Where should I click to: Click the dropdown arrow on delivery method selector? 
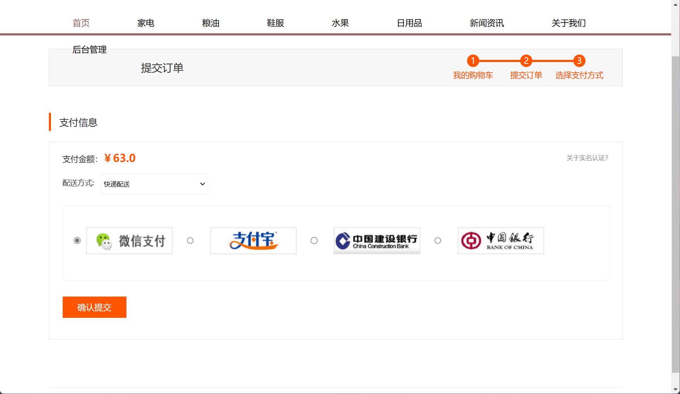coord(202,184)
